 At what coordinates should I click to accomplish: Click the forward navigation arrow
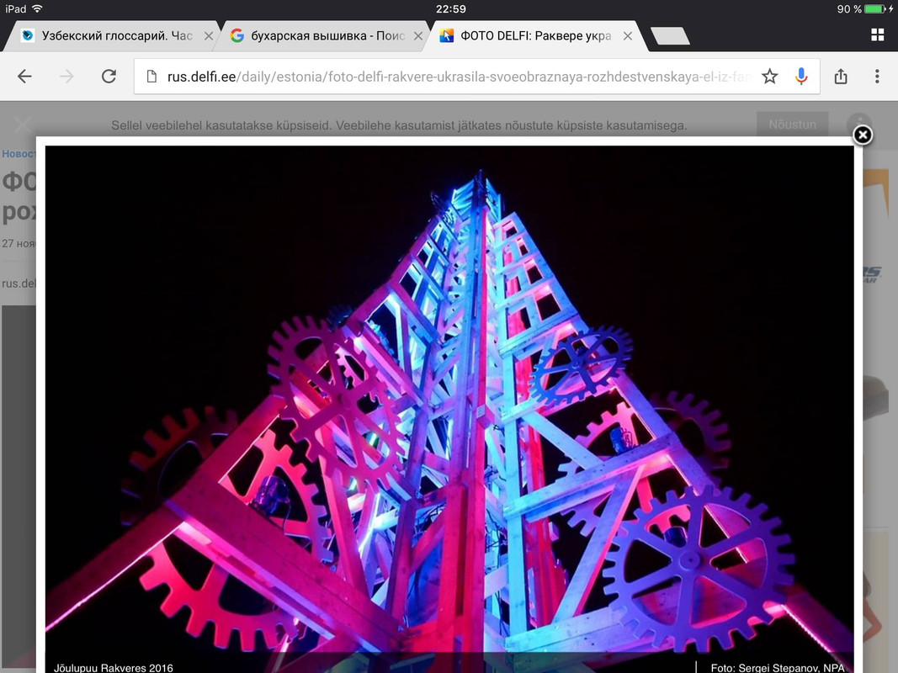tap(67, 76)
